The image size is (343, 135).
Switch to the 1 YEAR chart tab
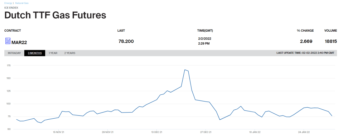(53, 53)
